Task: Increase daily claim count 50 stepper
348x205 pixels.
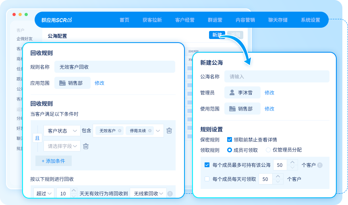Action: [x=278, y=176]
